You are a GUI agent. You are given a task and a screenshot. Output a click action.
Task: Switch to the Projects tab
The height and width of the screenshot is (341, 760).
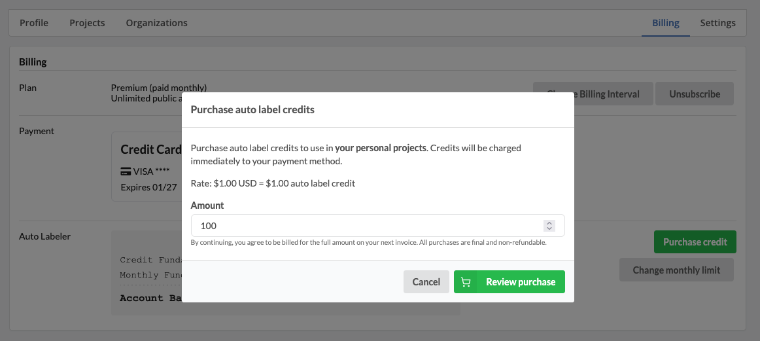click(87, 23)
